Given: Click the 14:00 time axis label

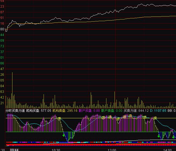Looking at the screenshot, I should [x=167, y=149].
